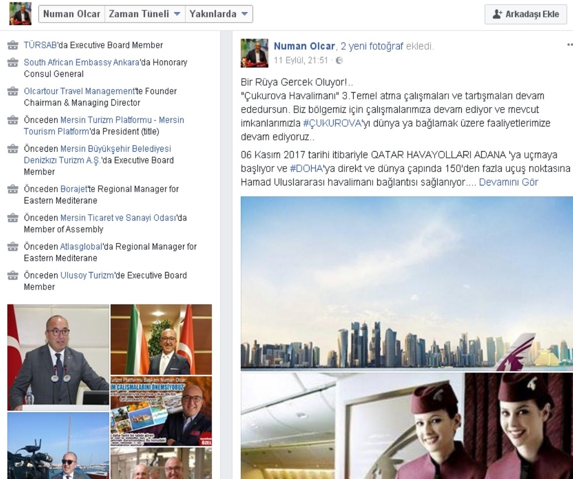Open Mersin Ticaret ve Sanayi Odası link
The image size is (573, 479).
[x=118, y=218]
